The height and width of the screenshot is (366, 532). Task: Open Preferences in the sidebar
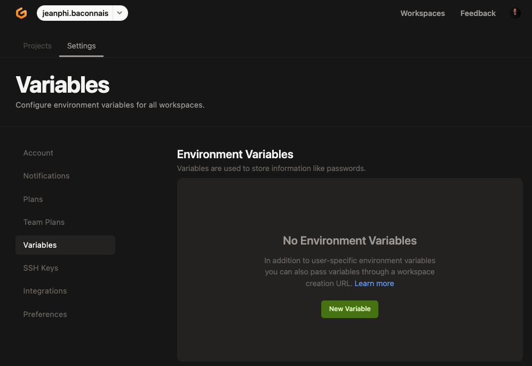tap(45, 314)
